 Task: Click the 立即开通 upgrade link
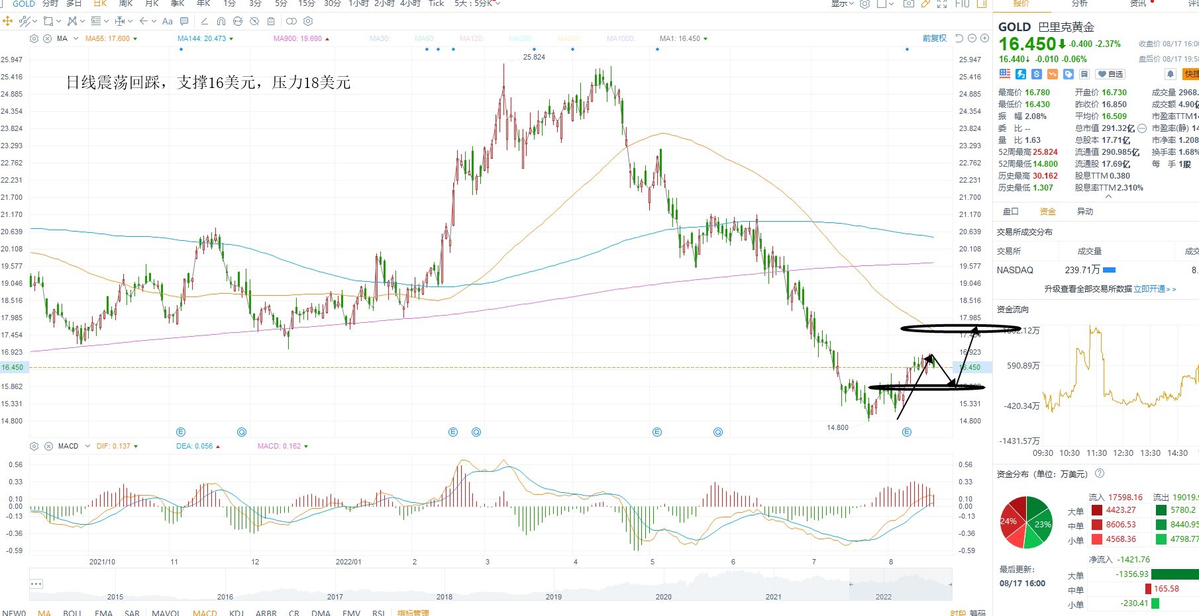coord(1155,288)
